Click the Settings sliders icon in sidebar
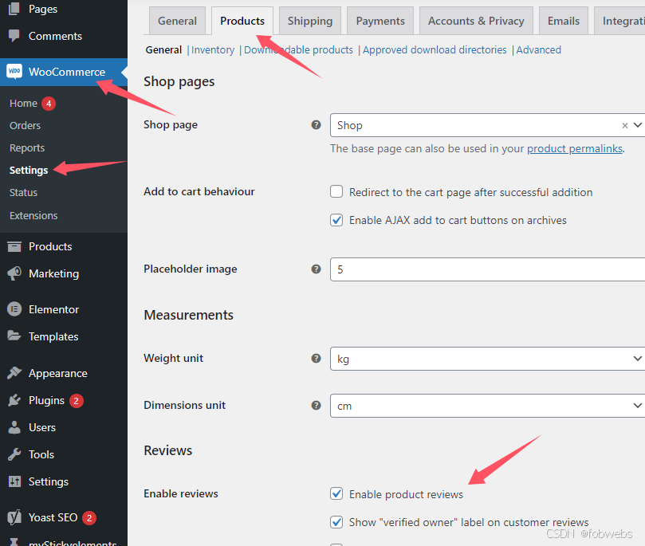Viewport: 645px width, 546px height. pos(14,481)
